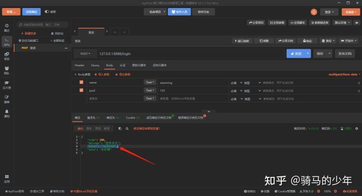Click the 分享项目 share project button
The width and height of the screenshot is (362, 196).
(x=256, y=23)
